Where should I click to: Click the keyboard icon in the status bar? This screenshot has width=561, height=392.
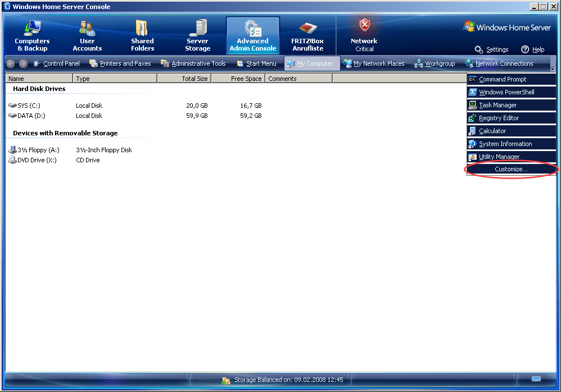click(536, 379)
